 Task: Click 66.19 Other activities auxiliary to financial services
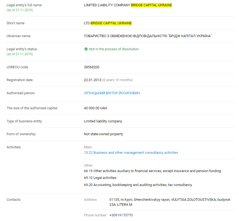tap(152, 171)
